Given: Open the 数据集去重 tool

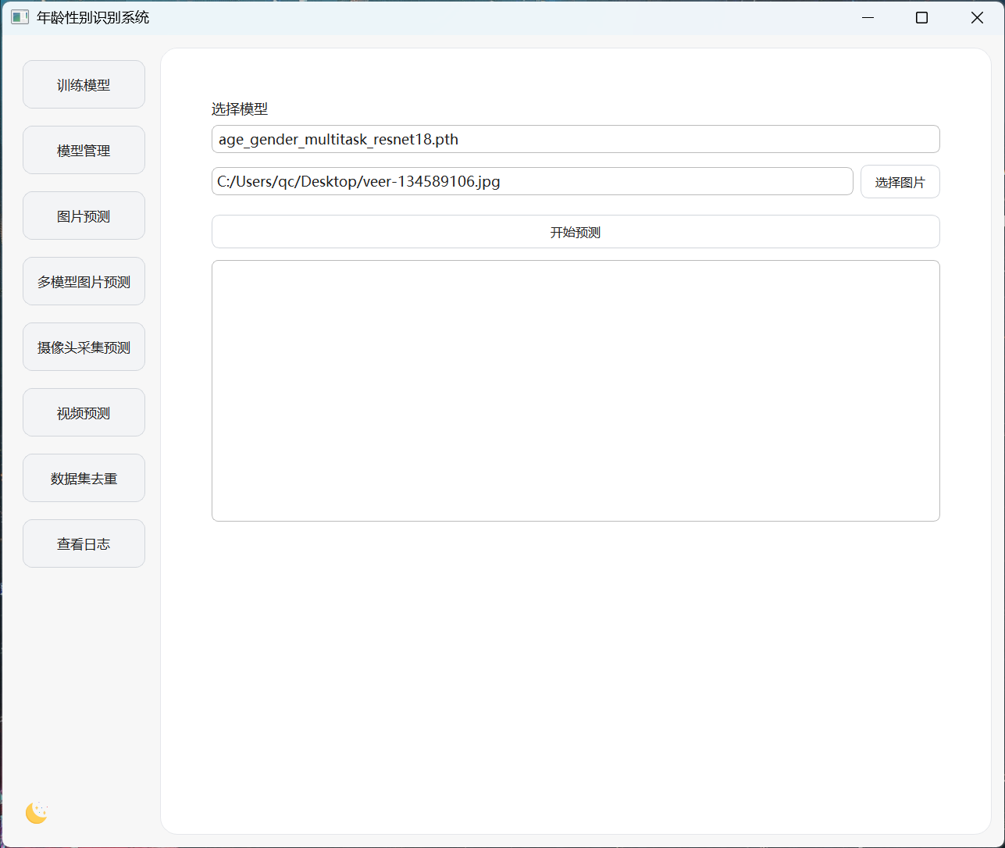Looking at the screenshot, I should pos(84,479).
